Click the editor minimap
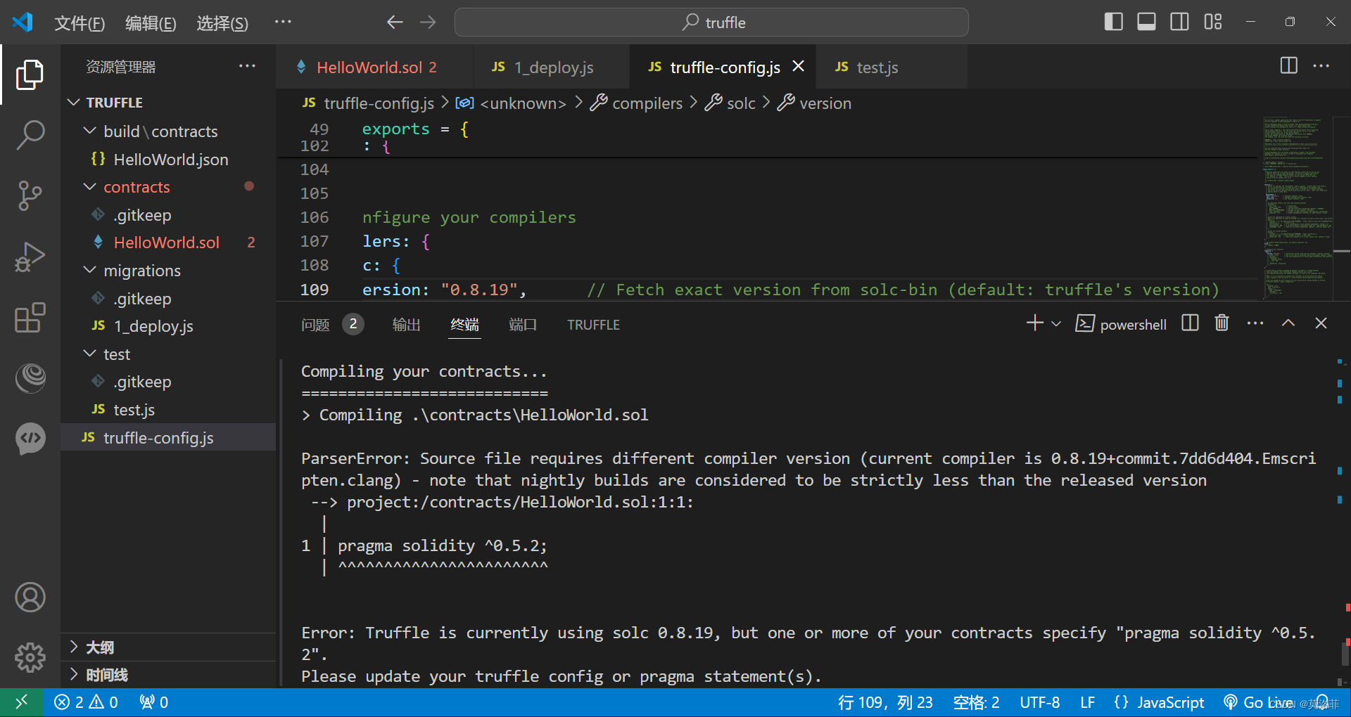Viewport: 1351px width, 717px height. pos(1299,207)
